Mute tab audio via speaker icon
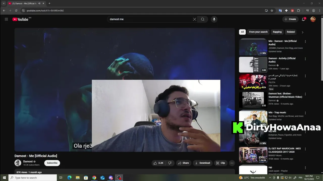The image size is (323, 181). coord(39,4)
